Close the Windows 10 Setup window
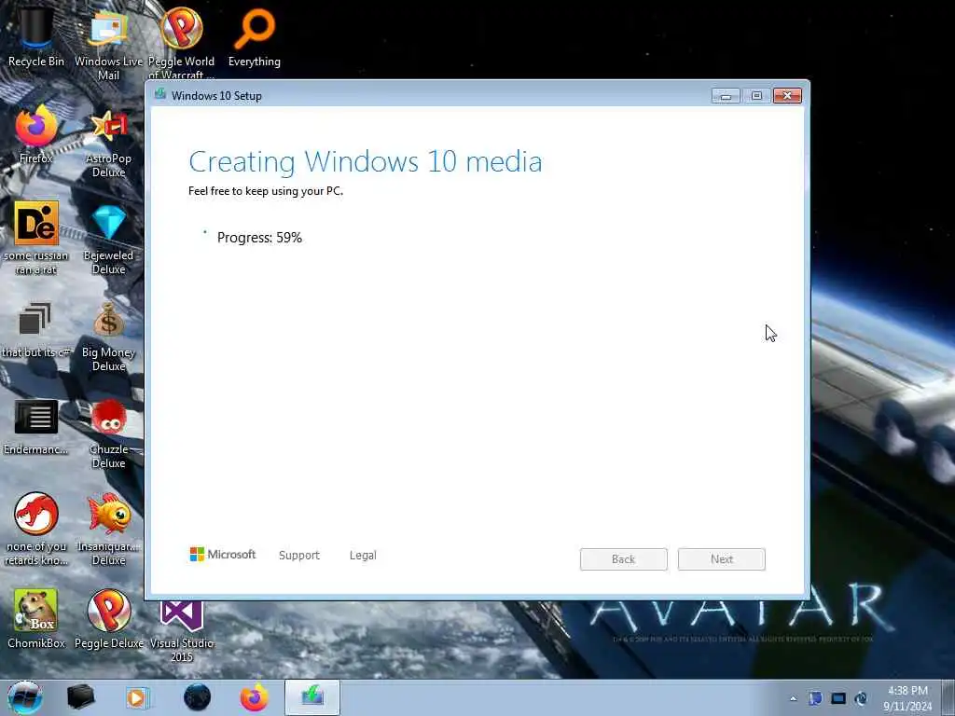 point(787,96)
